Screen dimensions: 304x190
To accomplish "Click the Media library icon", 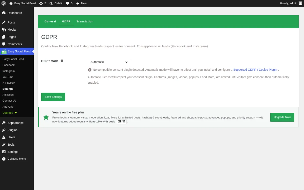I will [x=4, y=30].
